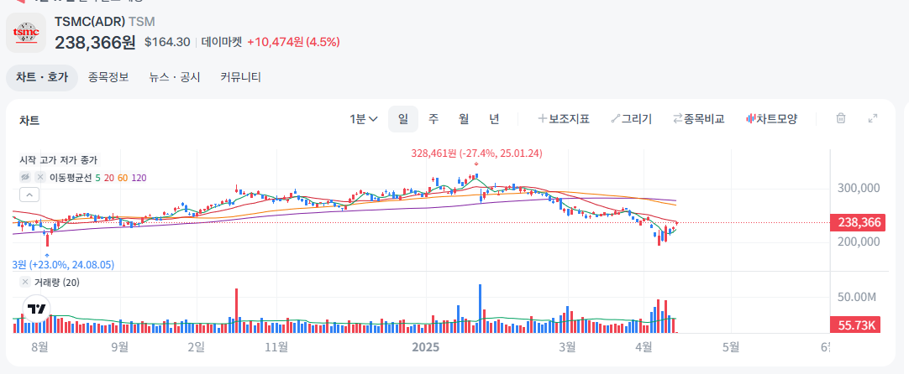The image size is (909, 374).
Task: Click the 5-day moving average label
Action: coord(97,178)
